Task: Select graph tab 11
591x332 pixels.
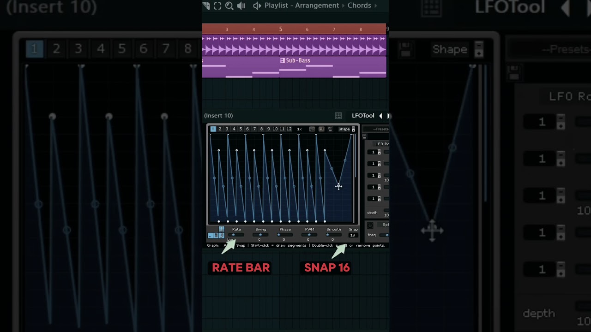Action: [x=282, y=129]
